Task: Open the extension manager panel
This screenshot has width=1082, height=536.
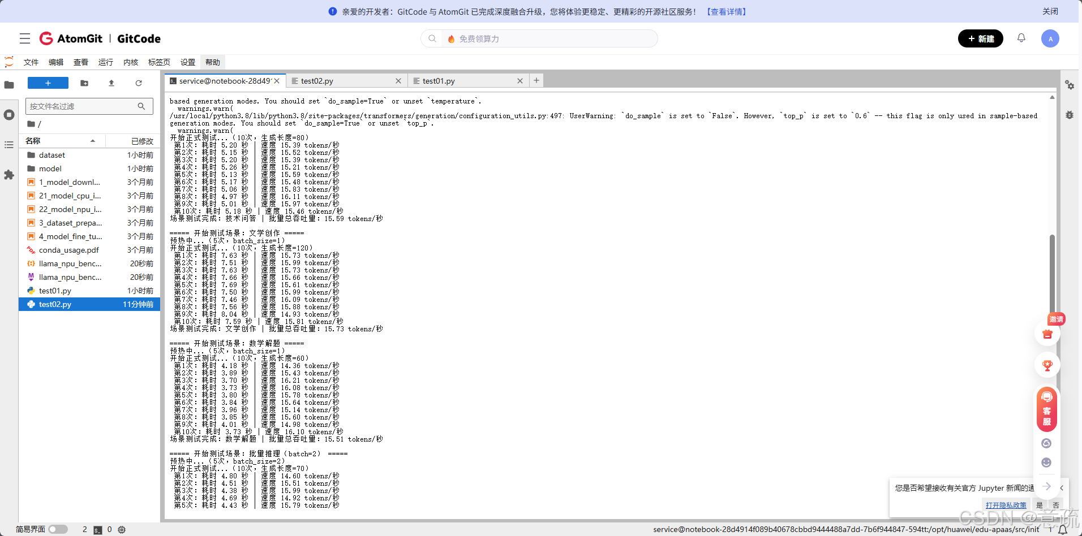Action: click(x=9, y=175)
